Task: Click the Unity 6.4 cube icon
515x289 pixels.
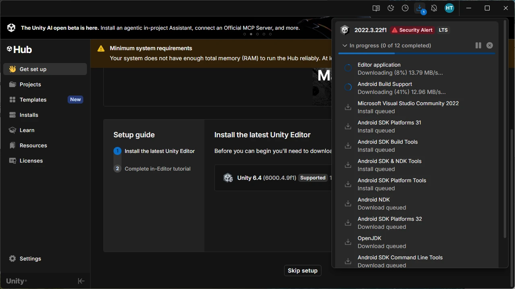Action: click(228, 178)
